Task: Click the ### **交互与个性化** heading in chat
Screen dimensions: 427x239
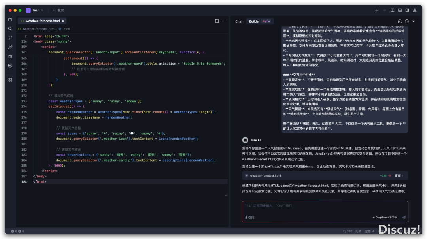Action: pyautogui.click(x=299, y=75)
